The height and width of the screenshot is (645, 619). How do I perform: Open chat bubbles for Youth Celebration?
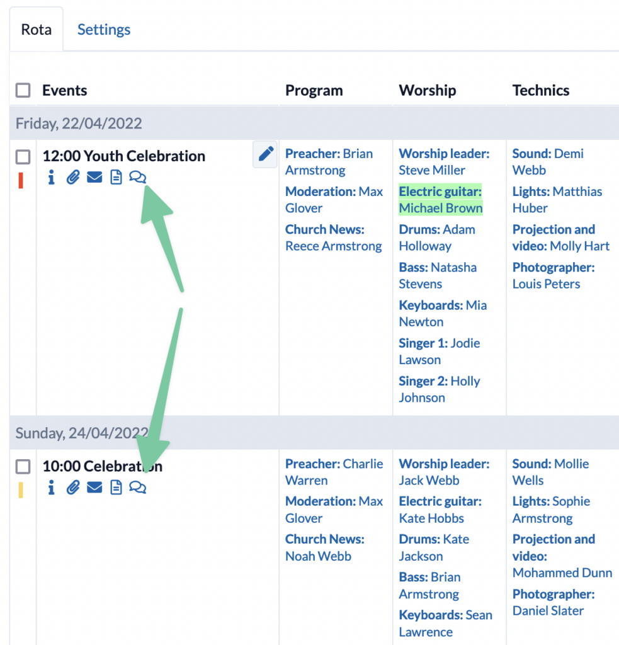point(138,177)
